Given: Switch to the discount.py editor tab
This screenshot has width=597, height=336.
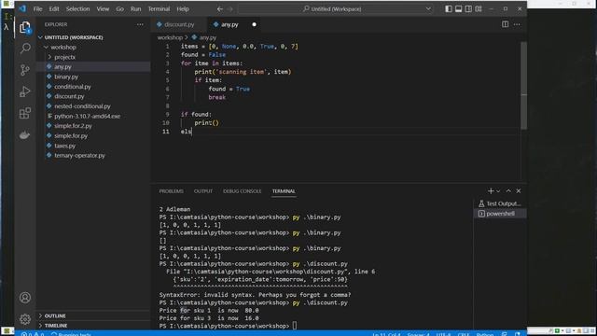Looking at the screenshot, I should point(179,24).
